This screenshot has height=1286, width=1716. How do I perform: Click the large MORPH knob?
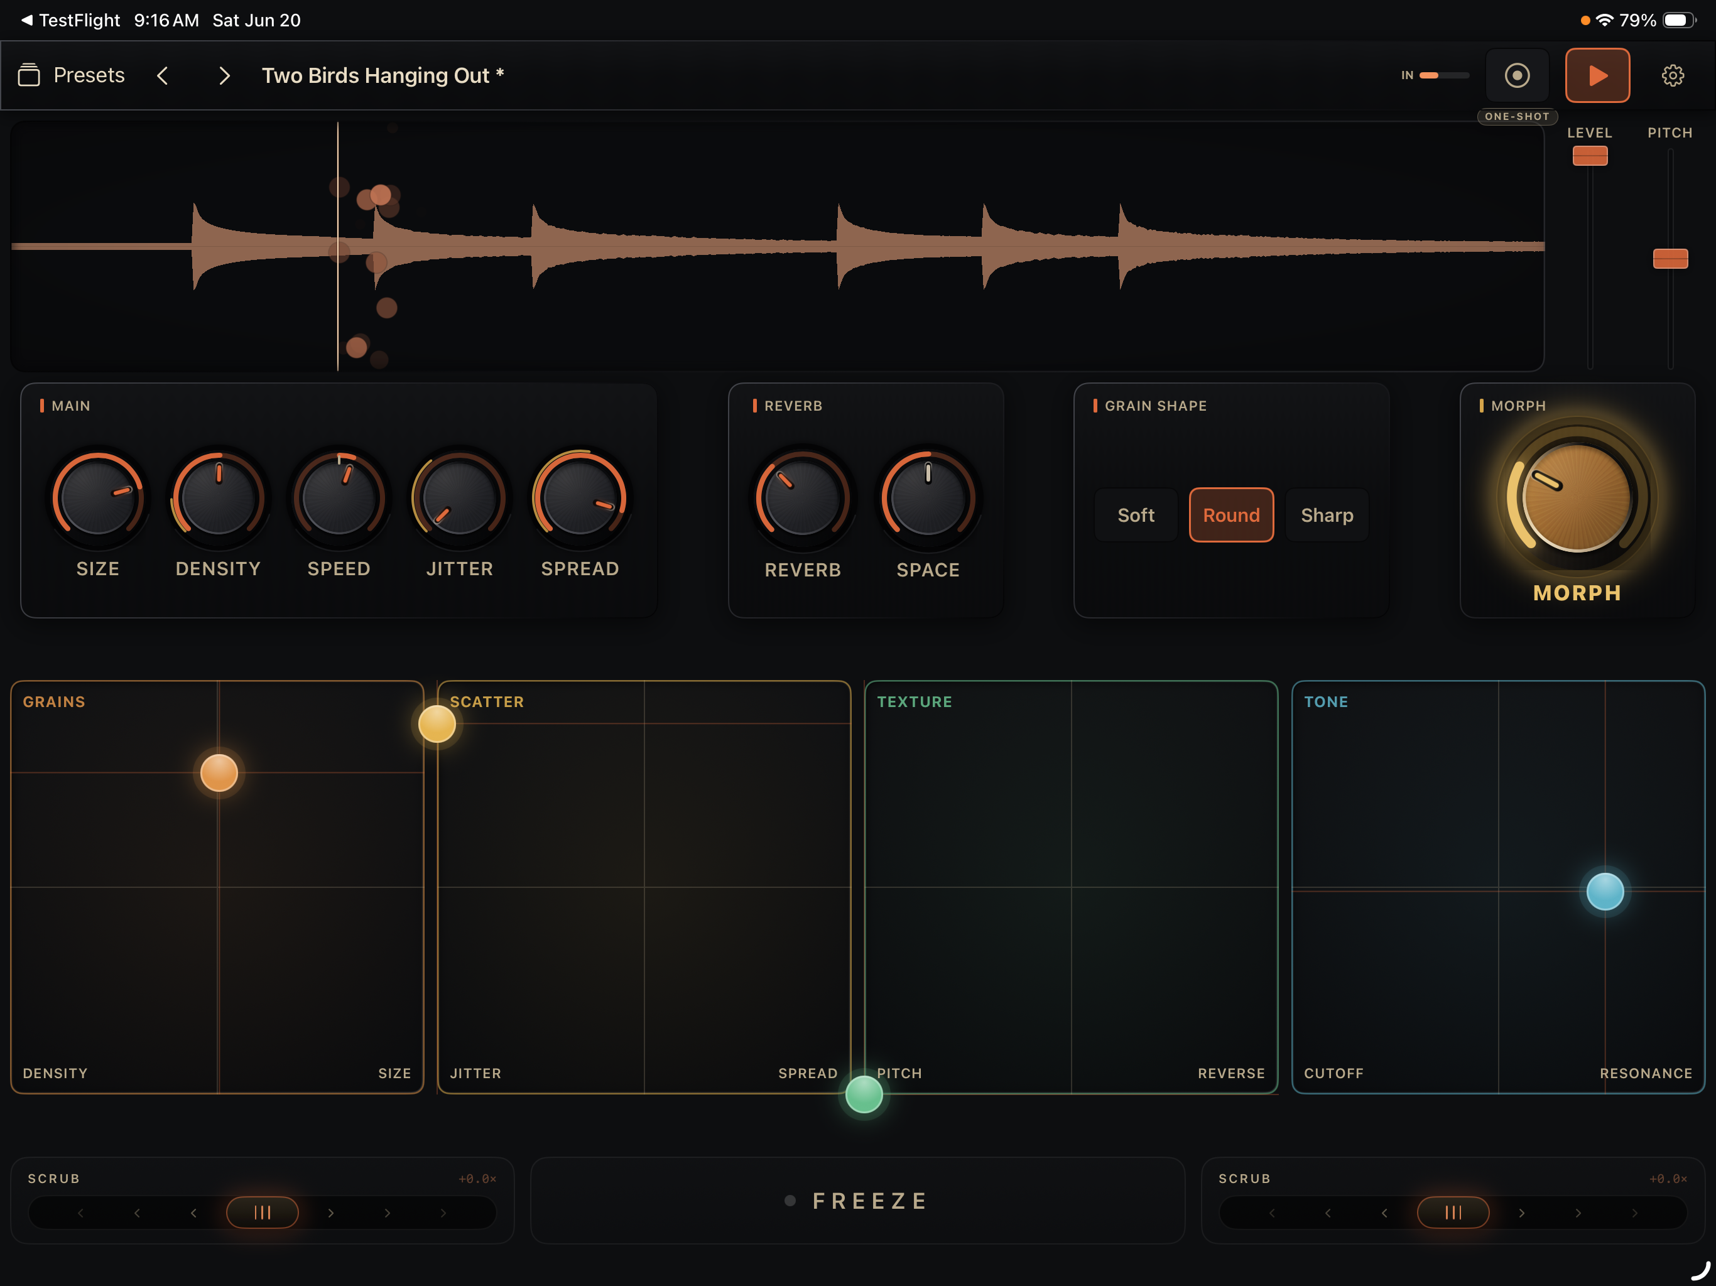click(x=1577, y=497)
